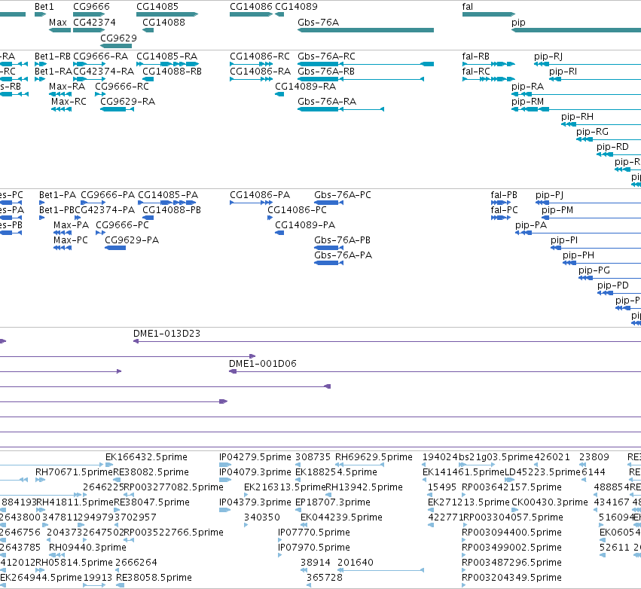The height and width of the screenshot is (589, 641).
Task: Click transcript pip-RJ
Action: 548,56
